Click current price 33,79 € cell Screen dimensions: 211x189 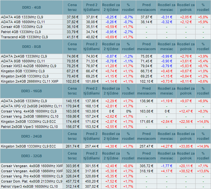tap(73, 32)
